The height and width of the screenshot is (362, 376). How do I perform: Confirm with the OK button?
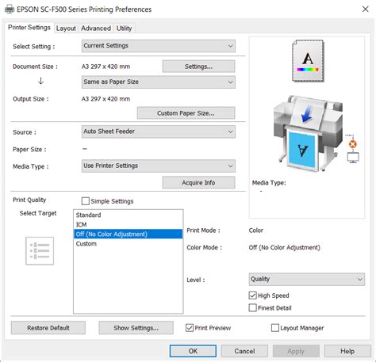(x=193, y=351)
